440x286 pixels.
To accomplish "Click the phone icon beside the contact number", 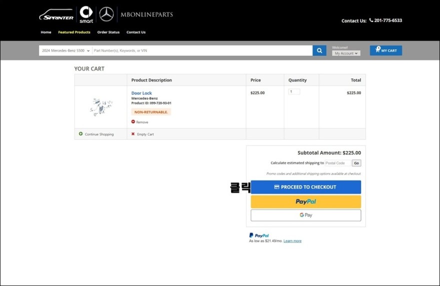I will [371, 20].
